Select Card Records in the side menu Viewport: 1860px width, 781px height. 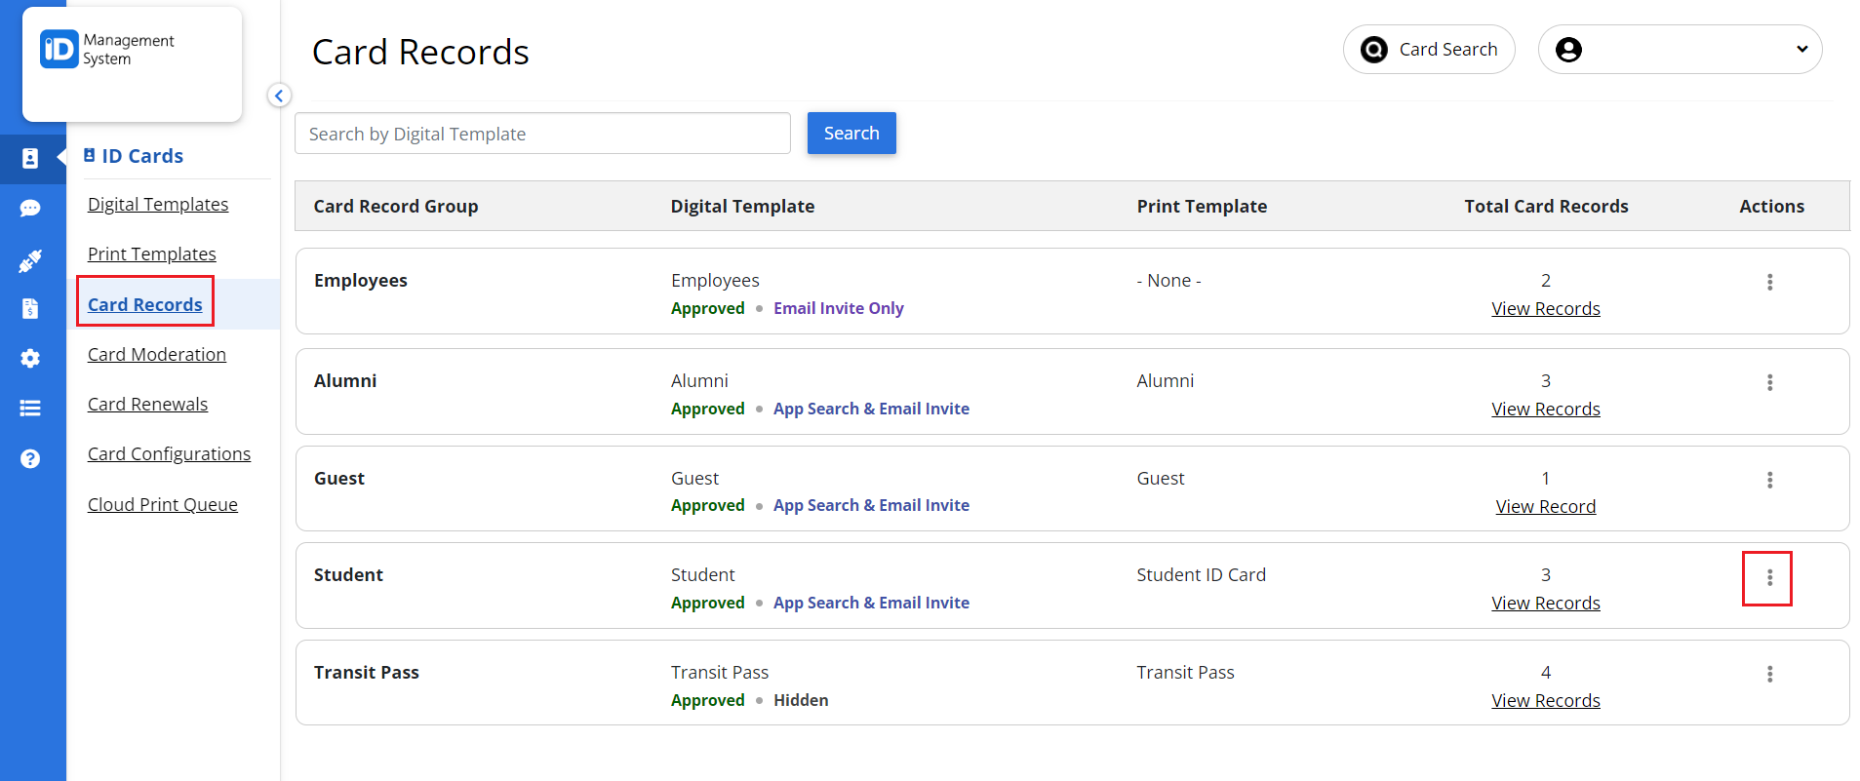click(x=145, y=304)
